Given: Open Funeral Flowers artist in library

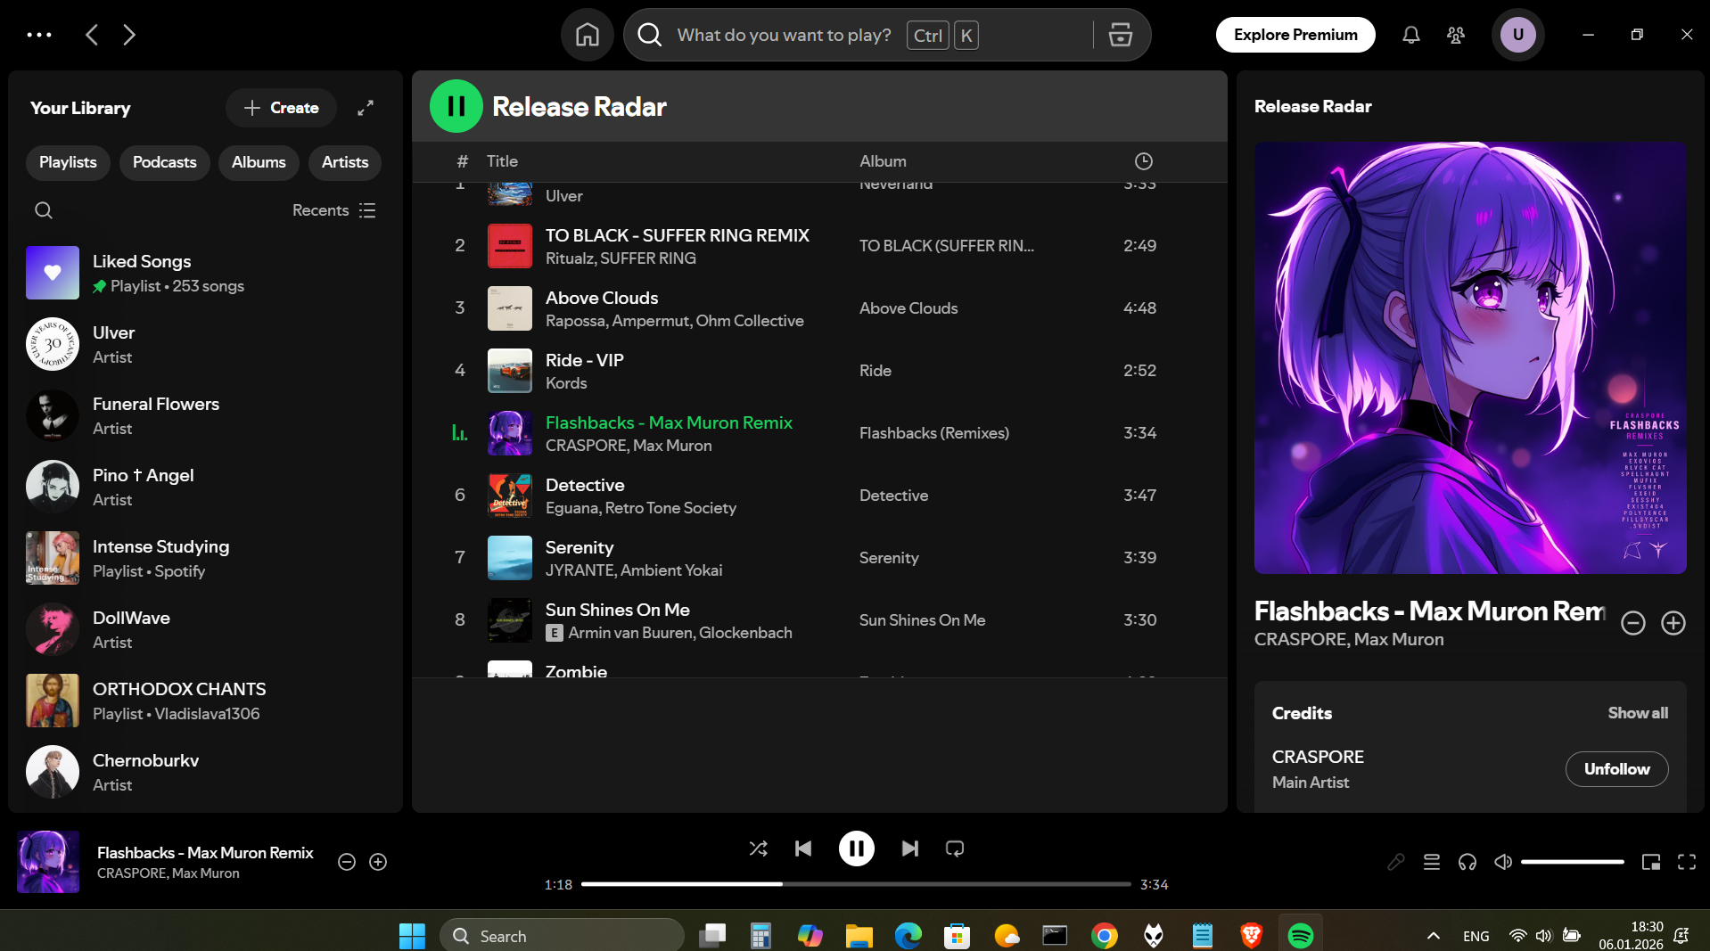Looking at the screenshot, I should (205, 415).
